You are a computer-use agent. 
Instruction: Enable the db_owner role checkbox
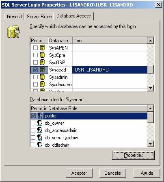33,123
